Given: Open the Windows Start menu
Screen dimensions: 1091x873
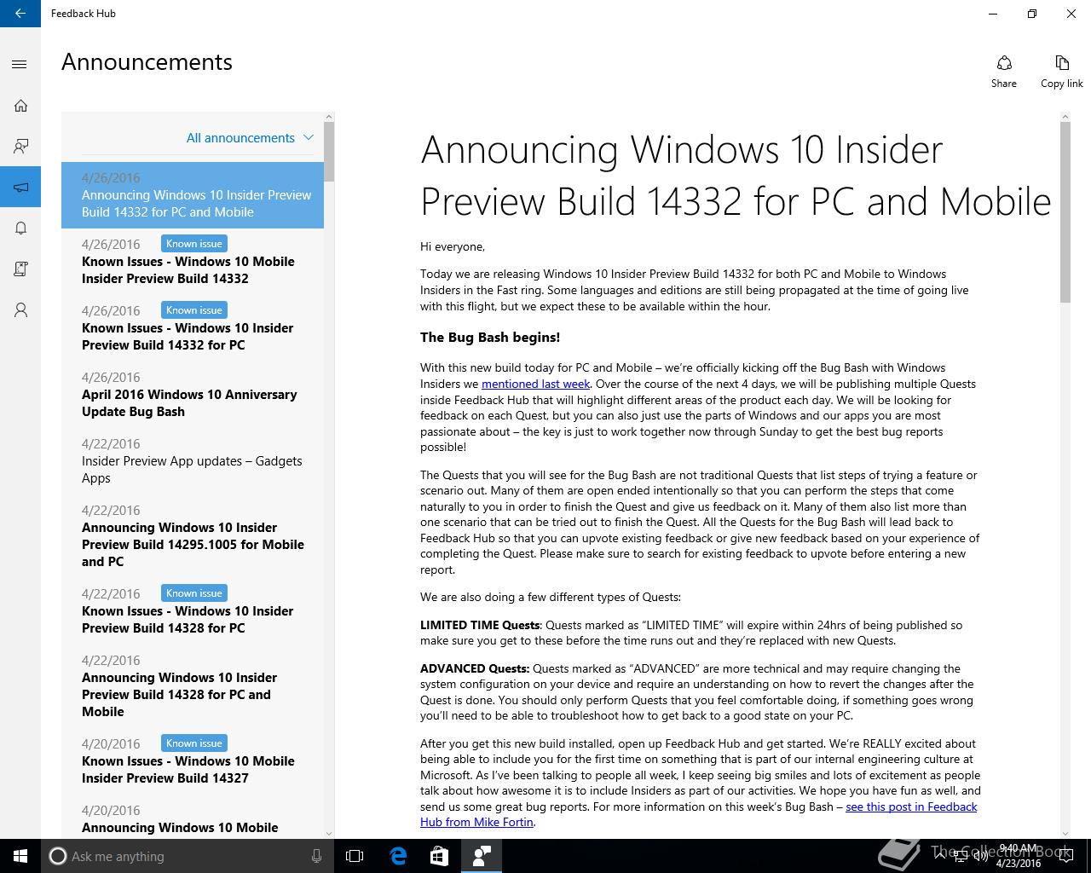Looking at the screenshot, I should coord(20,856).
